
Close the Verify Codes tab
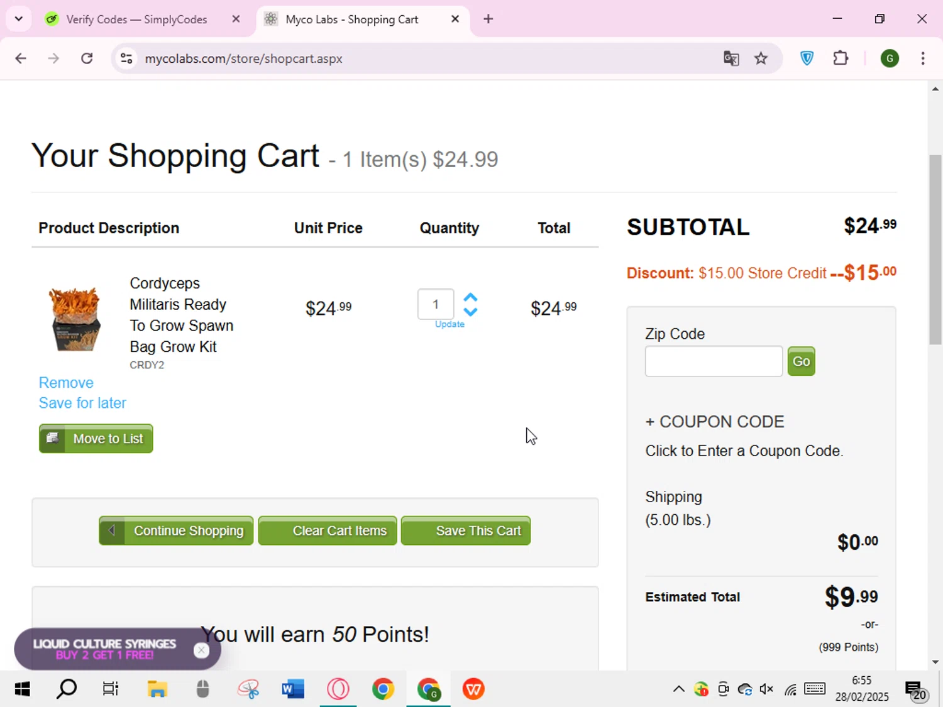[236, 19]
